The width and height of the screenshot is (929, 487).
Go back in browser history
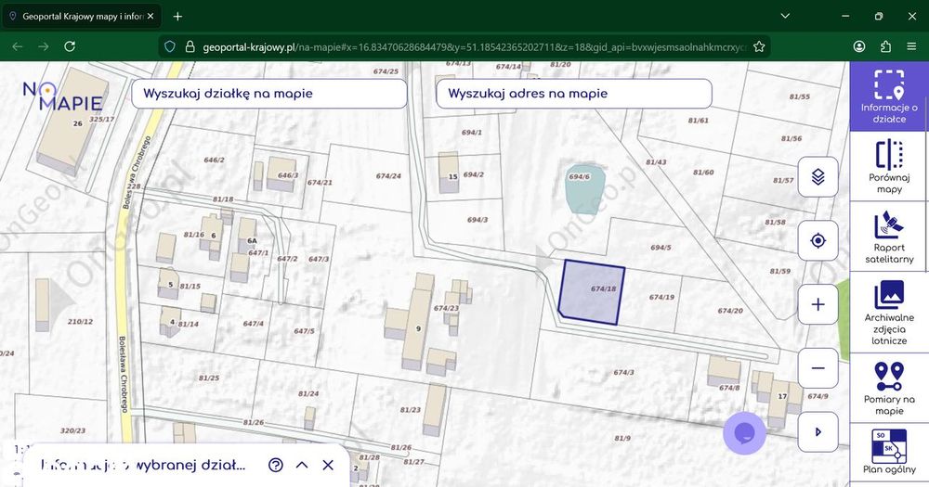[x=17, y=46]
